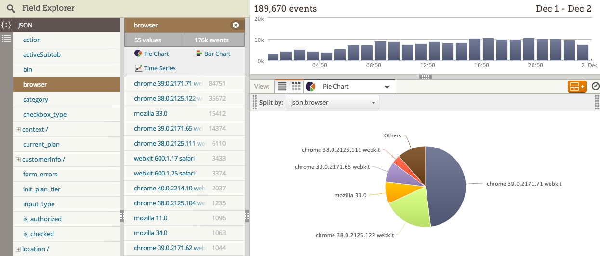
Task: Click the pie chart icon beside View dropdown
Action: (310, 87)
